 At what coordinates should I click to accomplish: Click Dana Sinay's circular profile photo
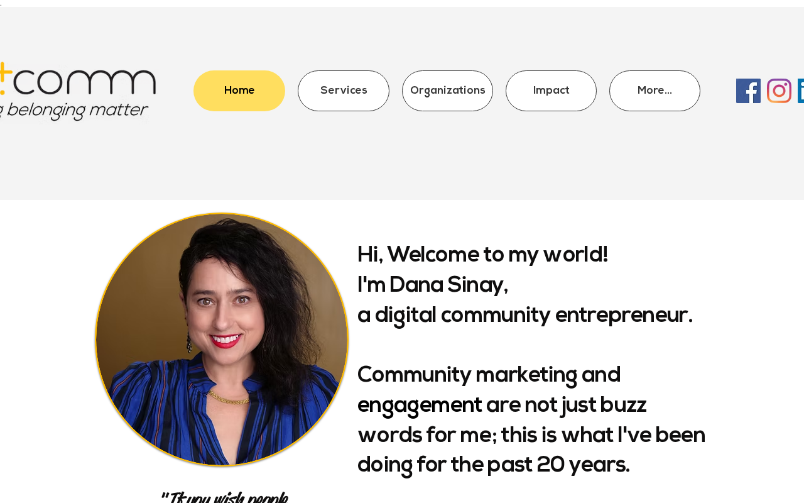[x=222, y=340]
